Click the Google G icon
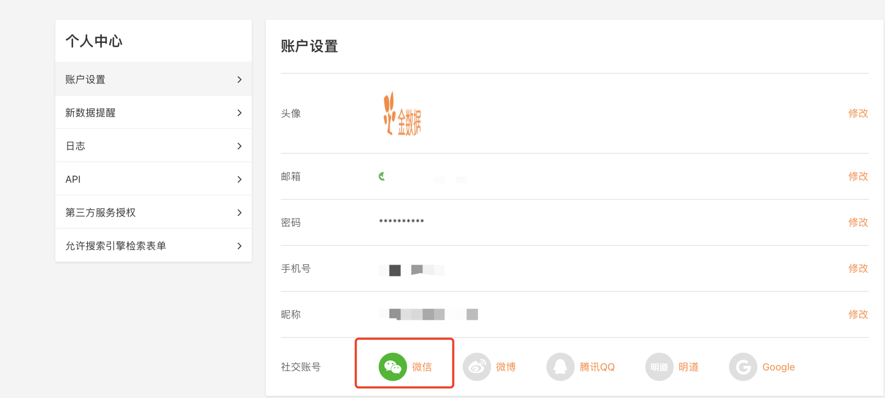This screenshot has width=885, height=398. point(743,367)
